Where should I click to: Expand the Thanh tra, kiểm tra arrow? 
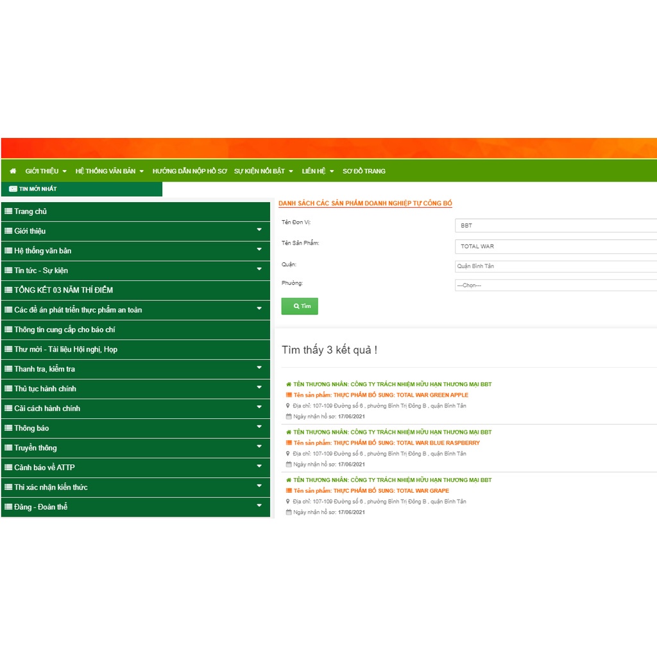click(x=259, y=368)
